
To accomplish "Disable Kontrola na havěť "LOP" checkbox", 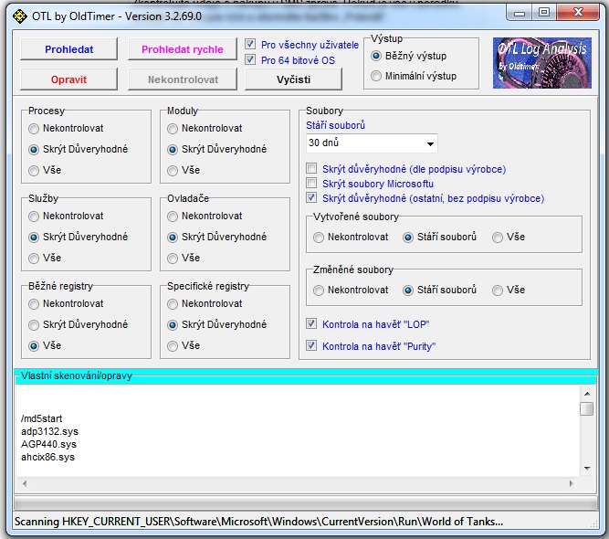I will [x=312, y=323].
